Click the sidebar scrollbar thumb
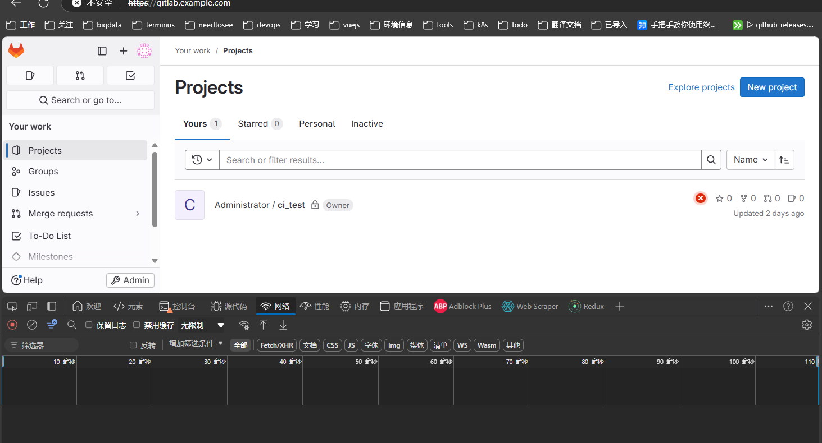Viewport: 822px width, 443px height. (155, 190)
